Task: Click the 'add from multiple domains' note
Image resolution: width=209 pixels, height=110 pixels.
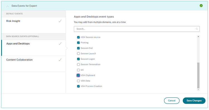Action: click(100, 22)
